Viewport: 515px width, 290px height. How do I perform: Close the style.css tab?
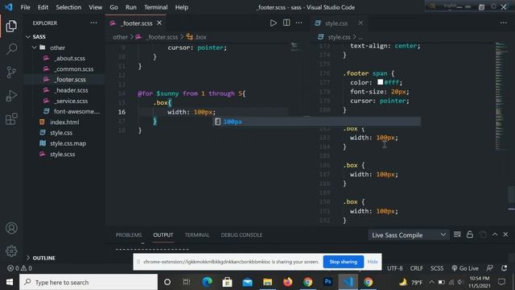click(360, 23)
